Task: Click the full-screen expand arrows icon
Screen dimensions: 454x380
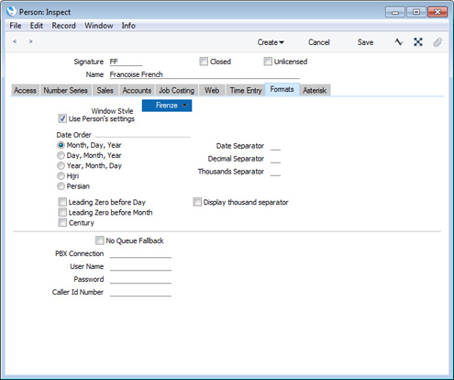Action: (x=418, y=41)
